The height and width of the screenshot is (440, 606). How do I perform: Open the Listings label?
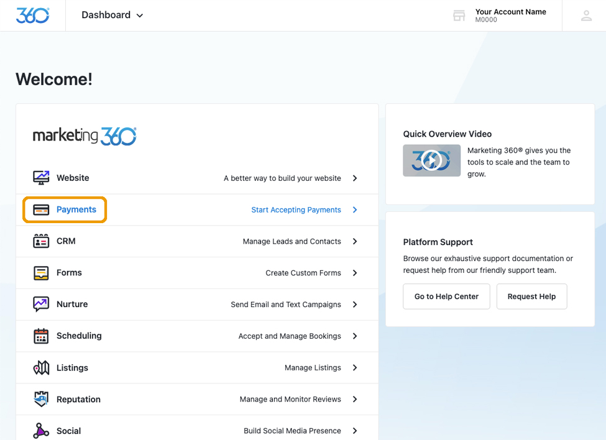tap(72, 368)
